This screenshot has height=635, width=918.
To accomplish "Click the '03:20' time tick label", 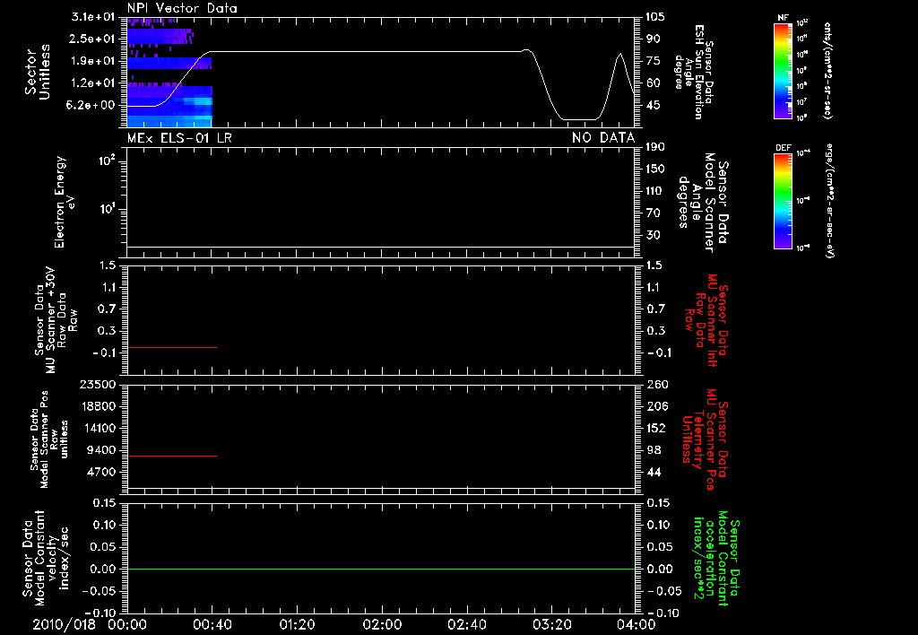I will click(551, 624).
